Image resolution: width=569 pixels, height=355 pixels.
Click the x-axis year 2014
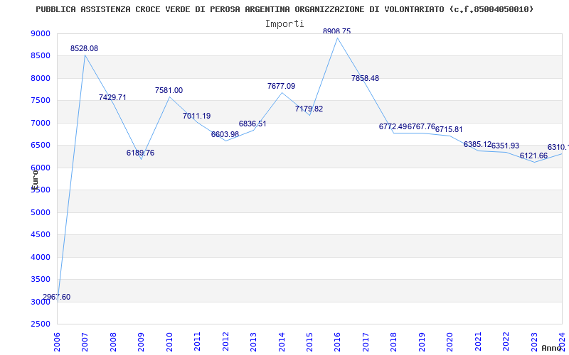click(x=282, y=342)
